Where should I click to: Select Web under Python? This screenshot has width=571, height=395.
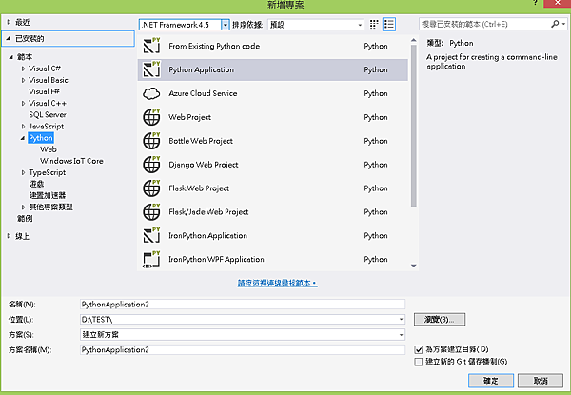49,149
